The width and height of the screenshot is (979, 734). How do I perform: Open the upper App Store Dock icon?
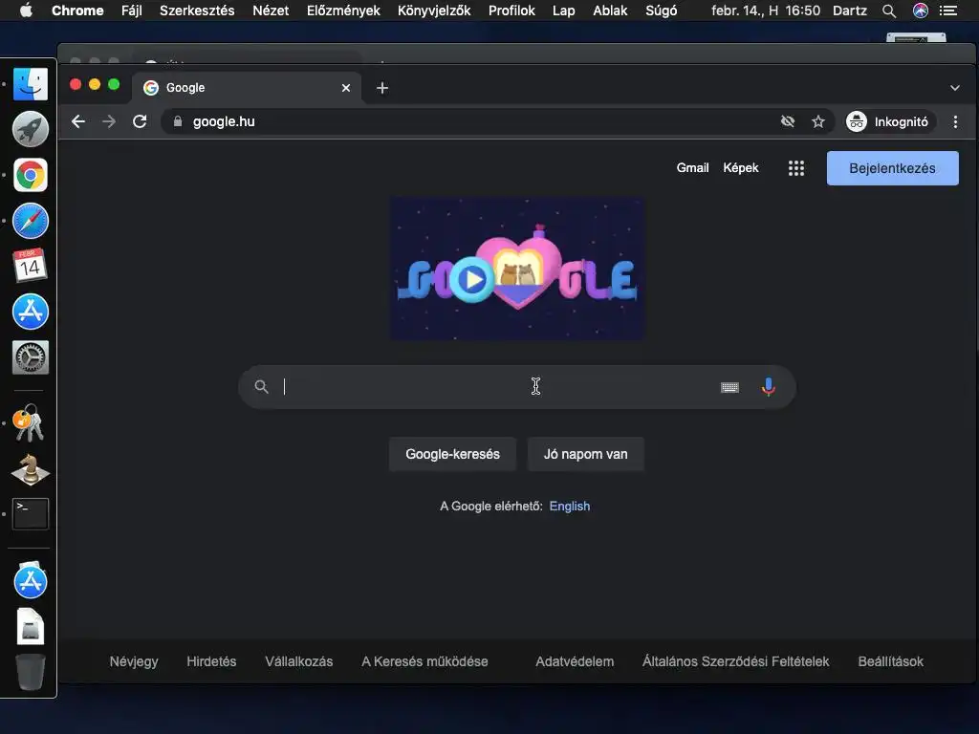tap(30, 312)
